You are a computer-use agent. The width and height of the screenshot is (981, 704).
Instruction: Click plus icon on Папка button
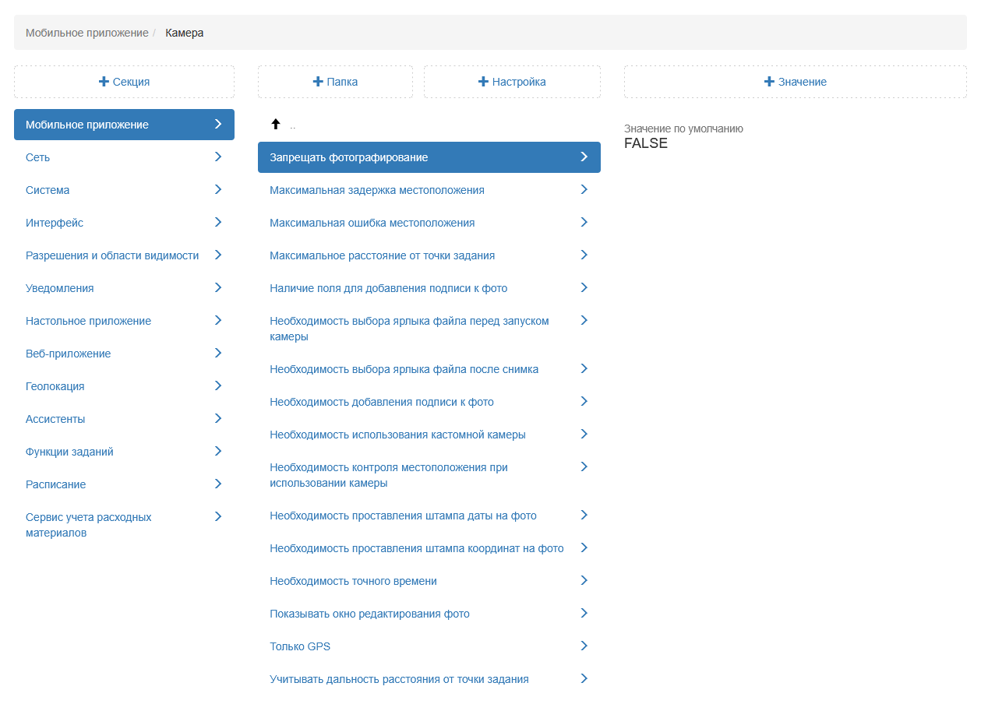pyautogui.click(x=318, y=82)
